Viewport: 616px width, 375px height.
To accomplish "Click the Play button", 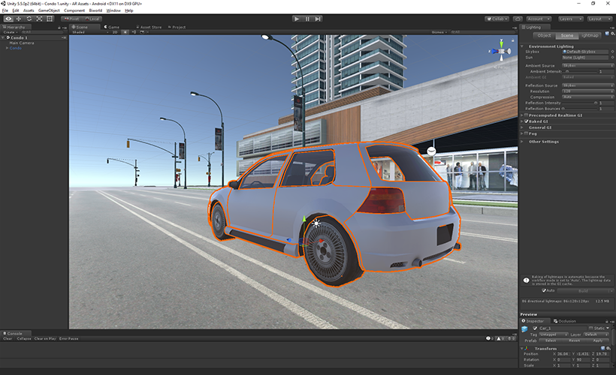I will (x=297, y=19).
